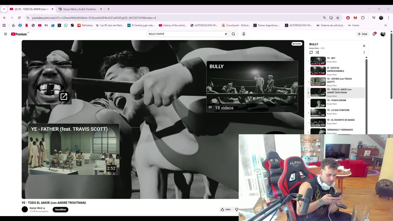Open the X (Twitter) bookmark
Image resolution: width=393 pixels, height=221 pixels.
59,25
